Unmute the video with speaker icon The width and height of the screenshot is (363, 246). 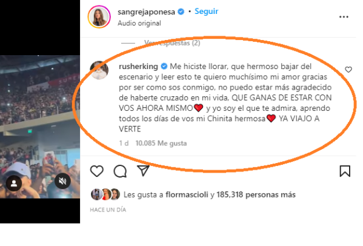62,181
